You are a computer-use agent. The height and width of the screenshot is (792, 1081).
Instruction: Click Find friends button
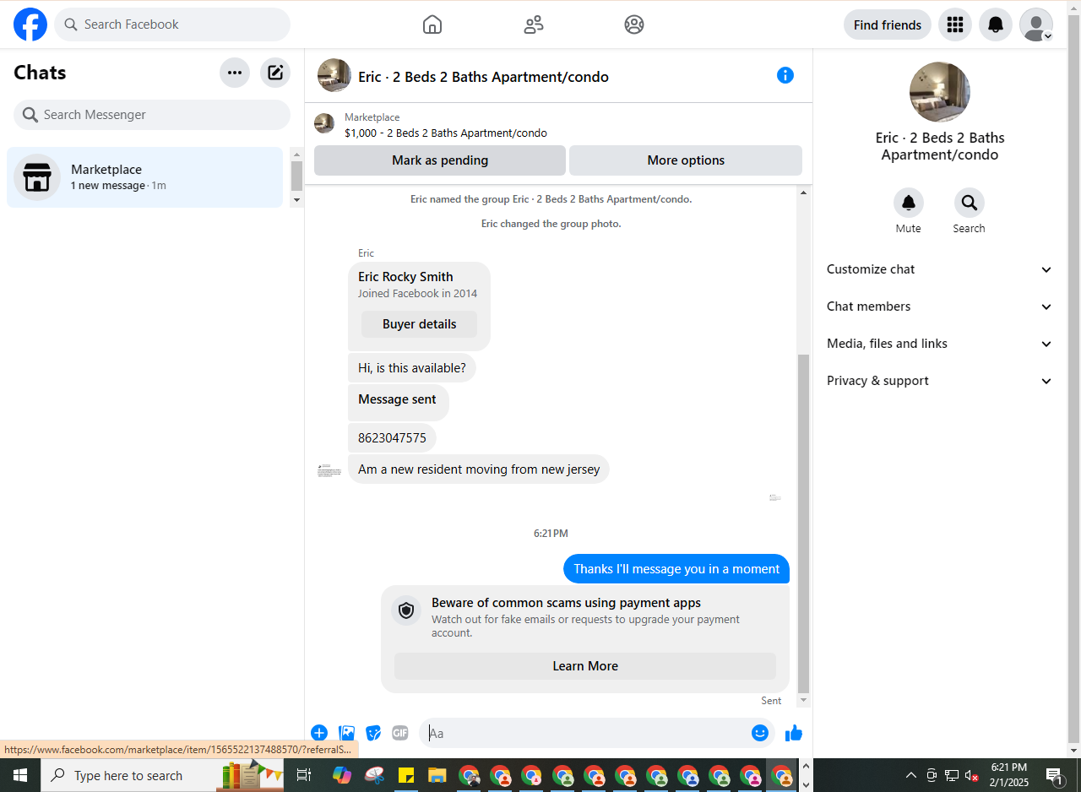click(x=888, y=24)
